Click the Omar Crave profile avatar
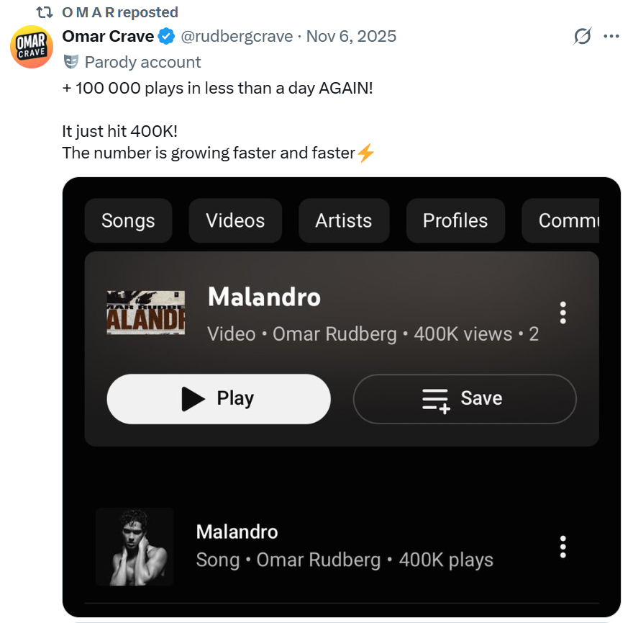 pos(31,47)
